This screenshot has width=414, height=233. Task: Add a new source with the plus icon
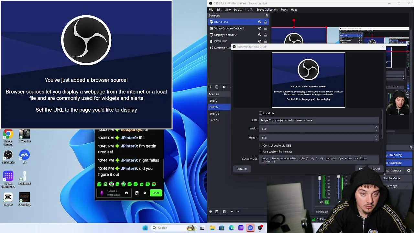point(211,87)
